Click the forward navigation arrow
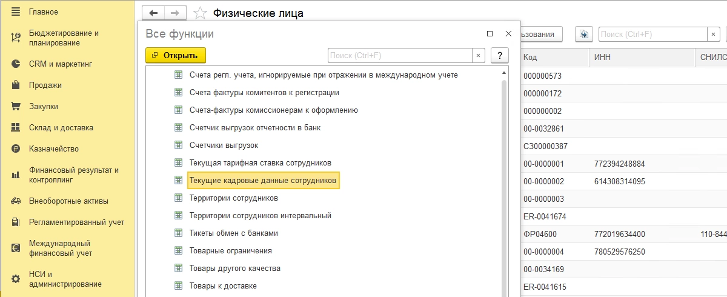Screen dimensions: 727x297 click(174, 13)
